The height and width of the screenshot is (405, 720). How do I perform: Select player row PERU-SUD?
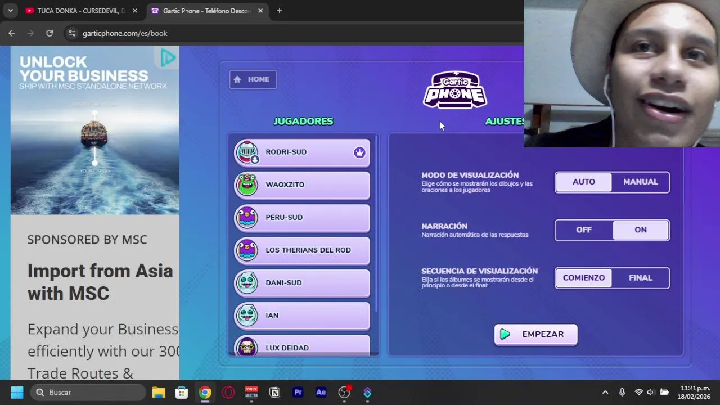(302, 218)
